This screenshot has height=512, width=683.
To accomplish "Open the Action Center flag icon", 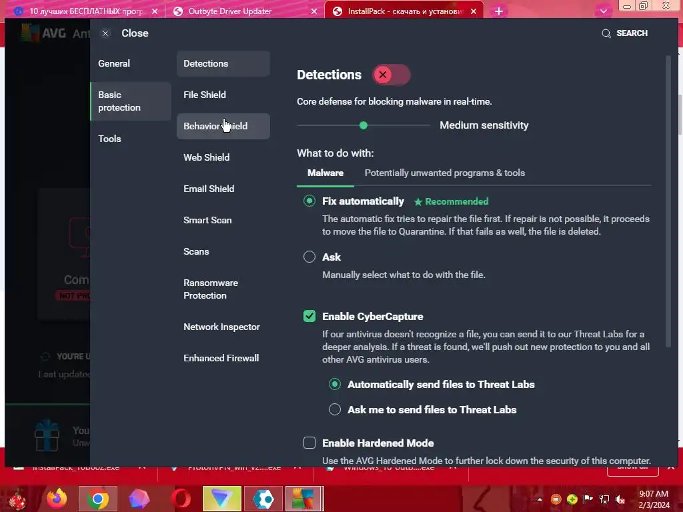I will click(x=588, y=499).
